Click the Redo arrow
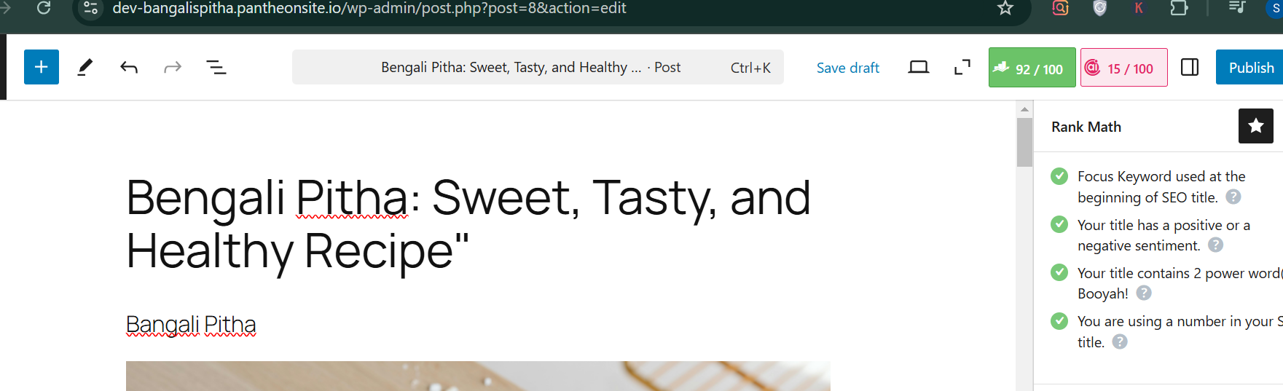The image size is (1283, 391). (x=173, y=68)
